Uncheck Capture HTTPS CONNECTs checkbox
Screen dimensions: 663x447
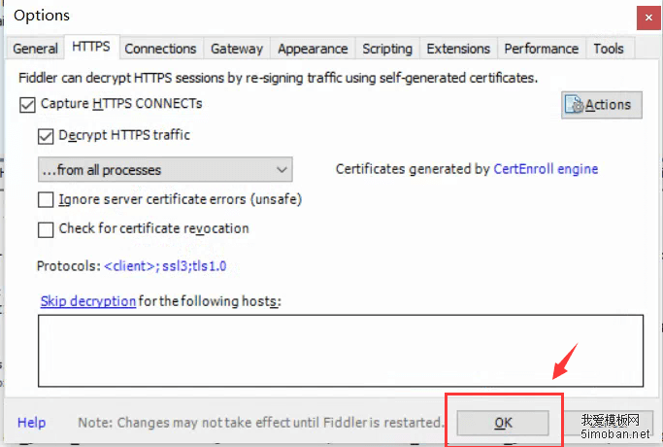pyautogui.click(x=26, y=104)
